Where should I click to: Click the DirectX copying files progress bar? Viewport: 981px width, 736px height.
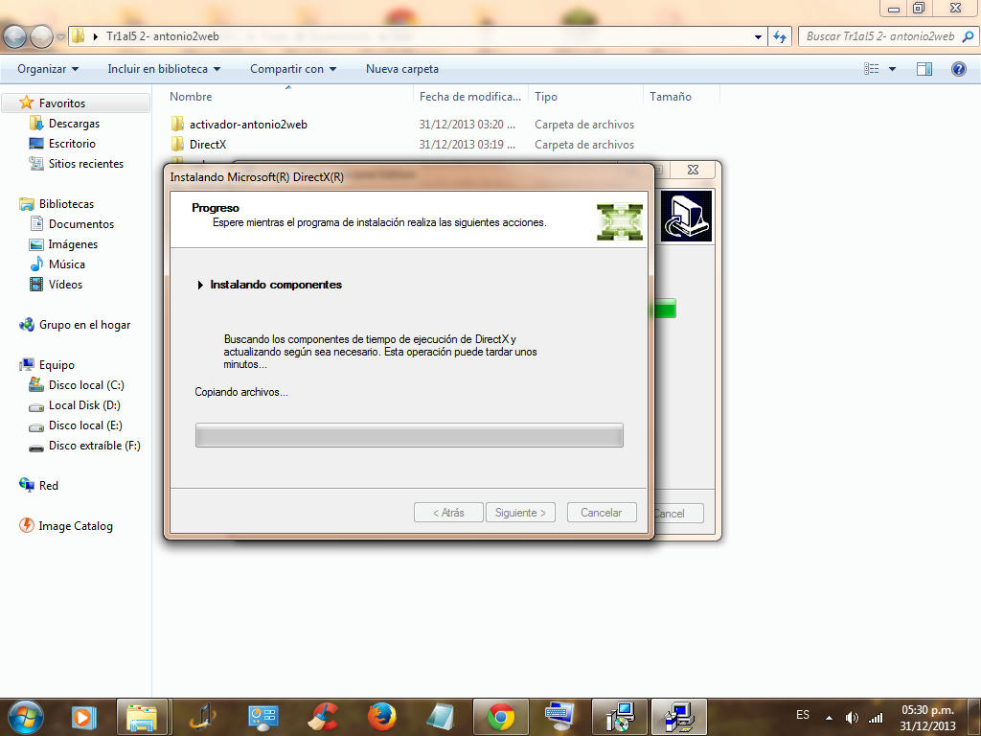pos(409,435)
